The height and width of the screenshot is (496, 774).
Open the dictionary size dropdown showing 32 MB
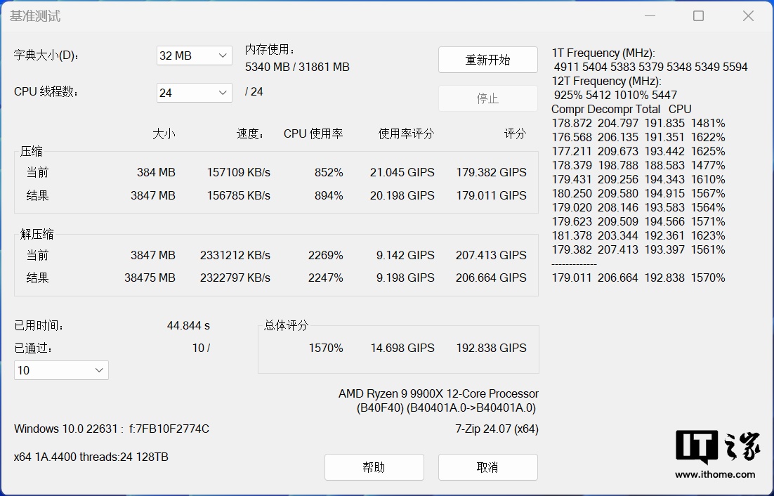click(194, 56)
